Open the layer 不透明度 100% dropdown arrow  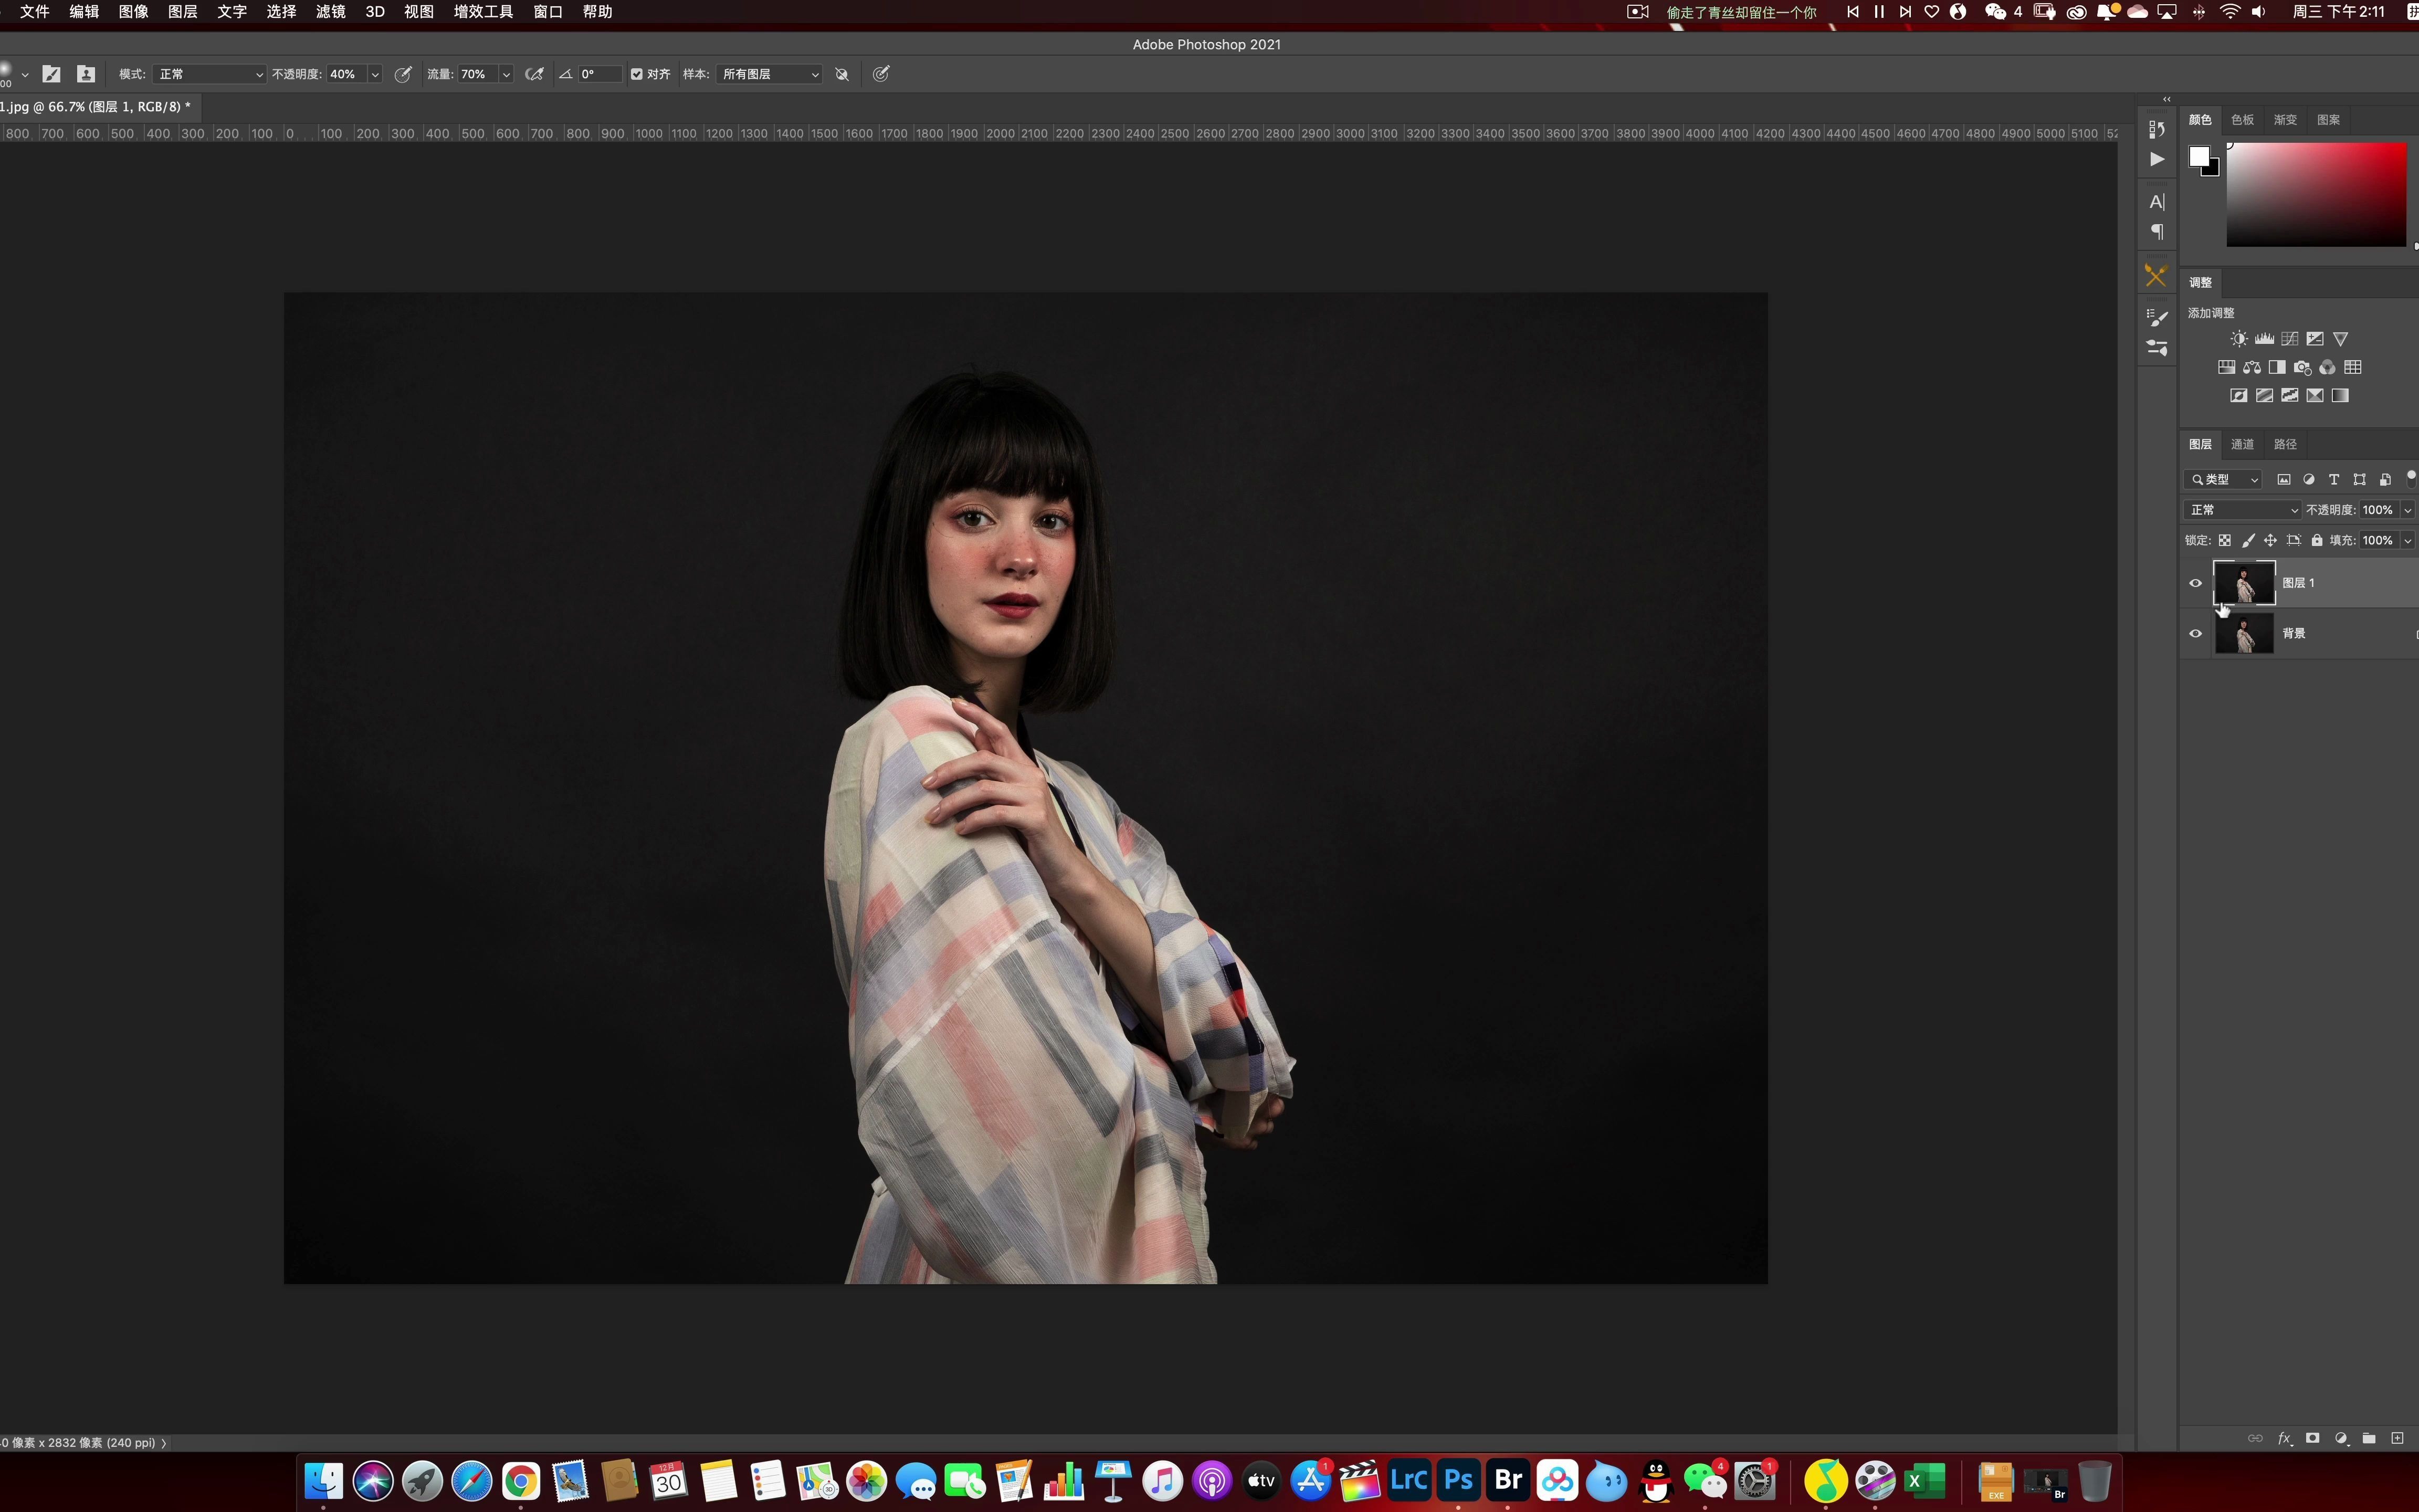(x=2407, y=510)
